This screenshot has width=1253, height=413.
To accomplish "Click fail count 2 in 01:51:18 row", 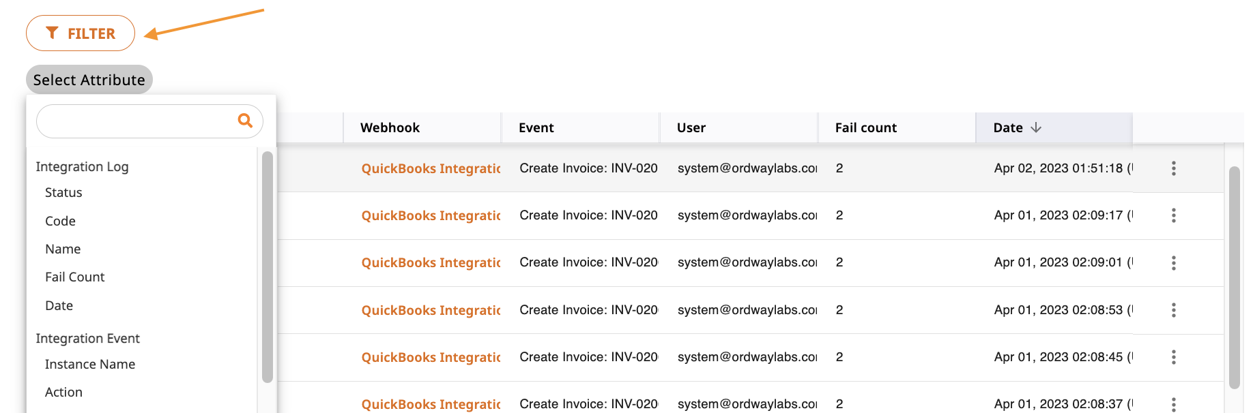I will pyautogui.click(x=839, y=168).
